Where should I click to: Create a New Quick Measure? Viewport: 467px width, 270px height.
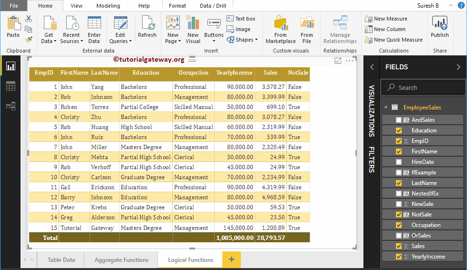[394, 40]
